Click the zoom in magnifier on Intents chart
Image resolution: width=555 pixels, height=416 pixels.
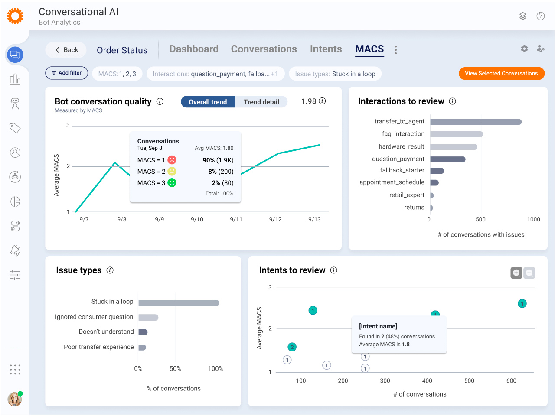point(516,273)
